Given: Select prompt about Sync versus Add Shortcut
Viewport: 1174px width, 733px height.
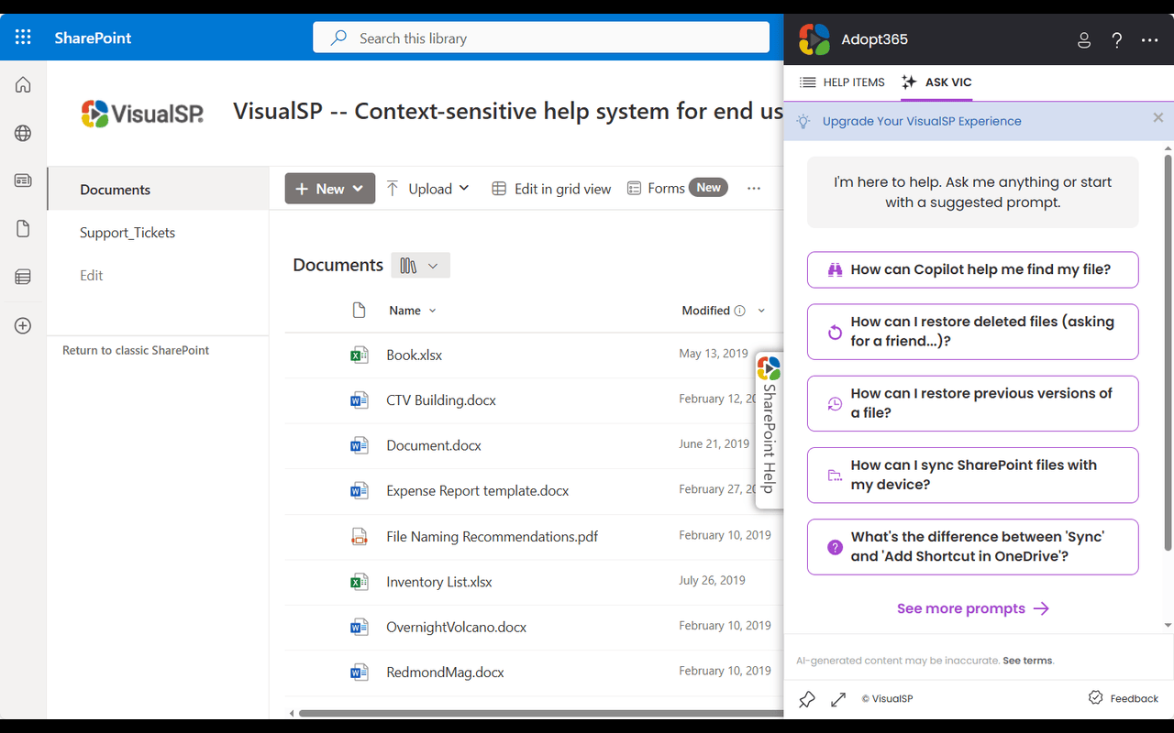Looking at the screenshot, I should 972,547.
